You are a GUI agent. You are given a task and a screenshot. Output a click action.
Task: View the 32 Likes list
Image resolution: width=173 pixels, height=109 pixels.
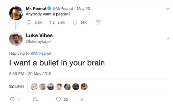pyautogui.click(x=17, y=86)
